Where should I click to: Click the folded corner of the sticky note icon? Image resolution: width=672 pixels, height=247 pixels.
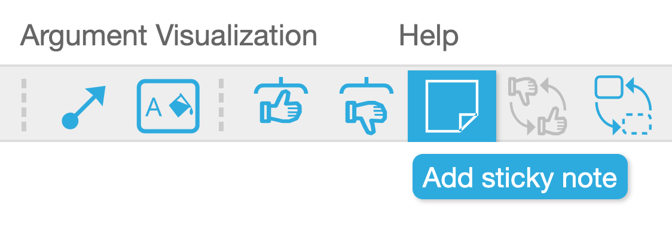coord(468,122)
